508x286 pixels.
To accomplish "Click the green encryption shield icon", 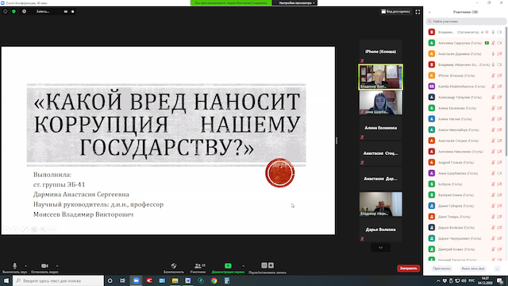I will point(13,11).
